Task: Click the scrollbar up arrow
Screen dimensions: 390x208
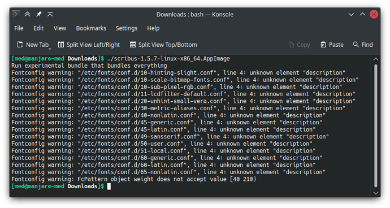Action: coord(375,59)
